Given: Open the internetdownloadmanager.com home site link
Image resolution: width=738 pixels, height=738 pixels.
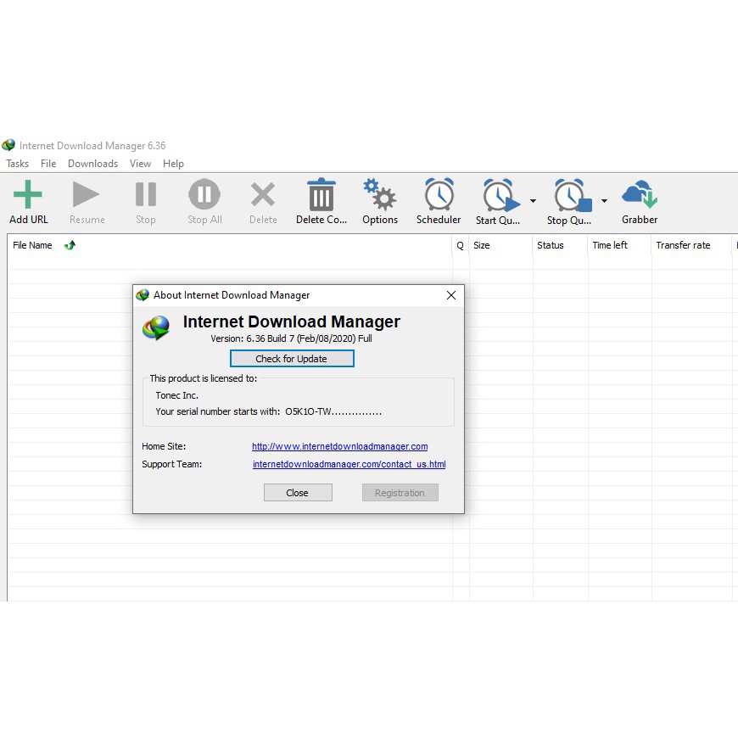Looking at the screenshot, I should point(339,446).
